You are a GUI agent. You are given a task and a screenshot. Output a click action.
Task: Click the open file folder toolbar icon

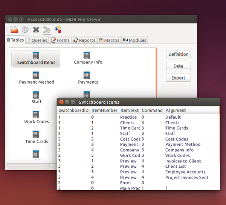pyautogui.click(x=14, y=29)
